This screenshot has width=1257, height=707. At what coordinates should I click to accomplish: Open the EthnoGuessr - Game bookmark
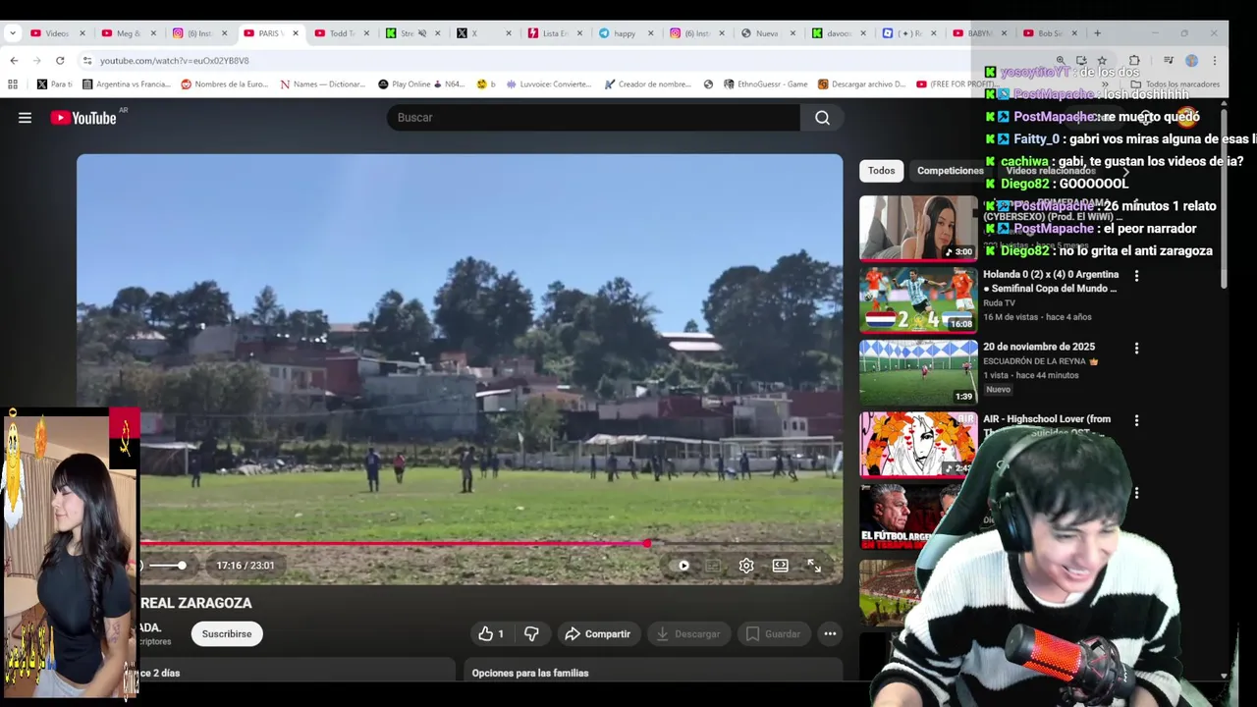tap(766, 84)
